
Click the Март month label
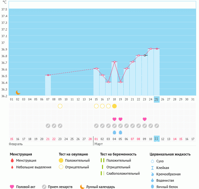(99, 144)
